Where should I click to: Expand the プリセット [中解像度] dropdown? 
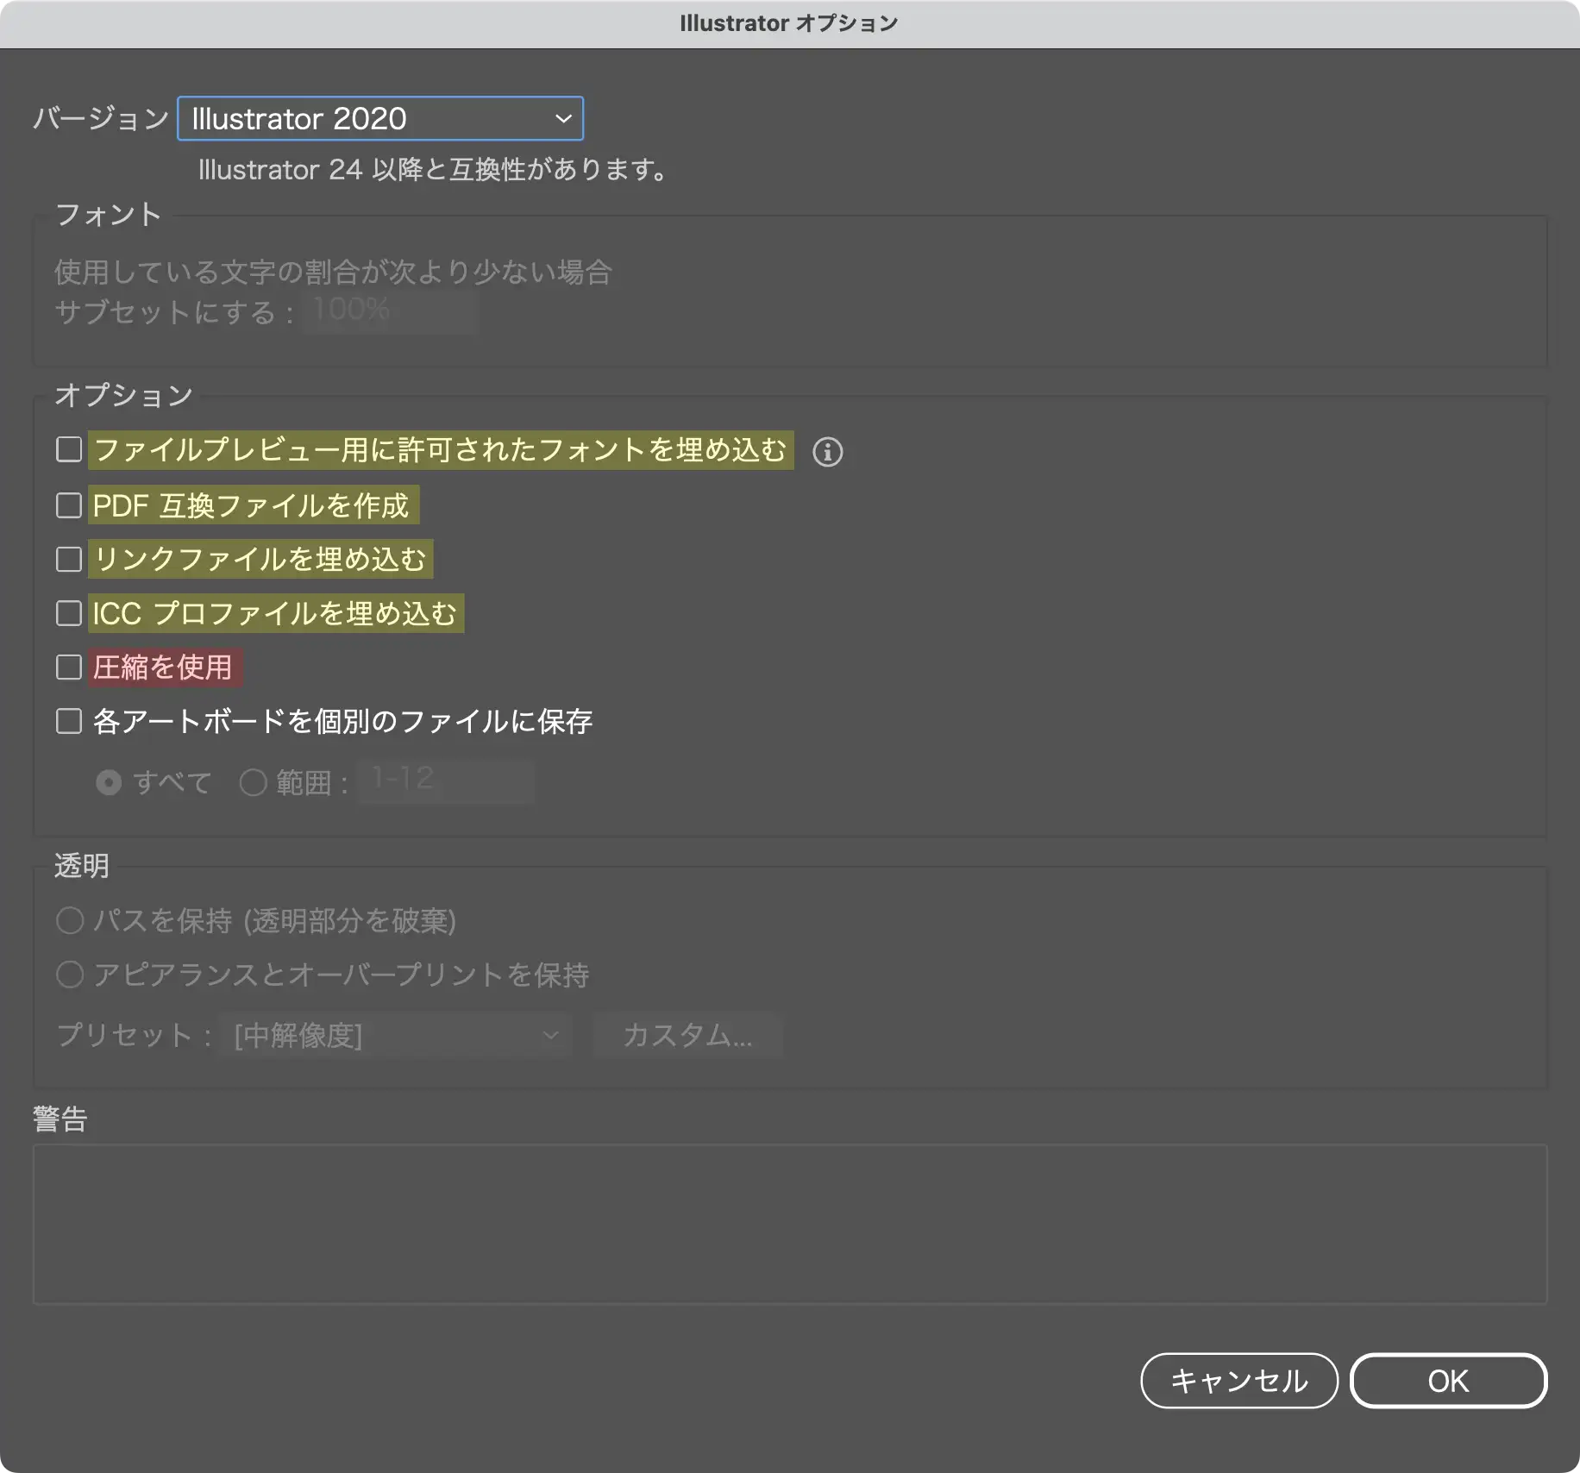[x=396, y=1035]
